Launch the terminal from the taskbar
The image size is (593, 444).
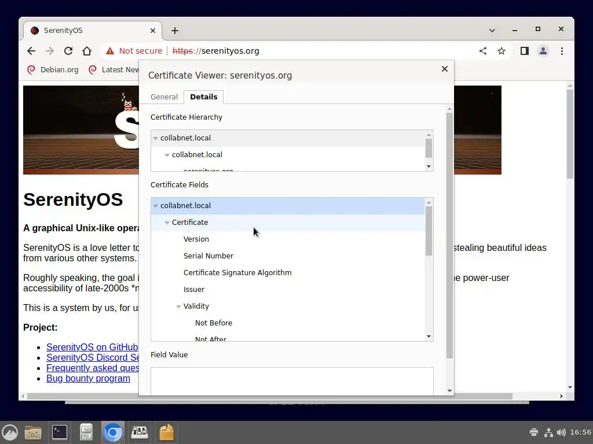tap(60, 432)
